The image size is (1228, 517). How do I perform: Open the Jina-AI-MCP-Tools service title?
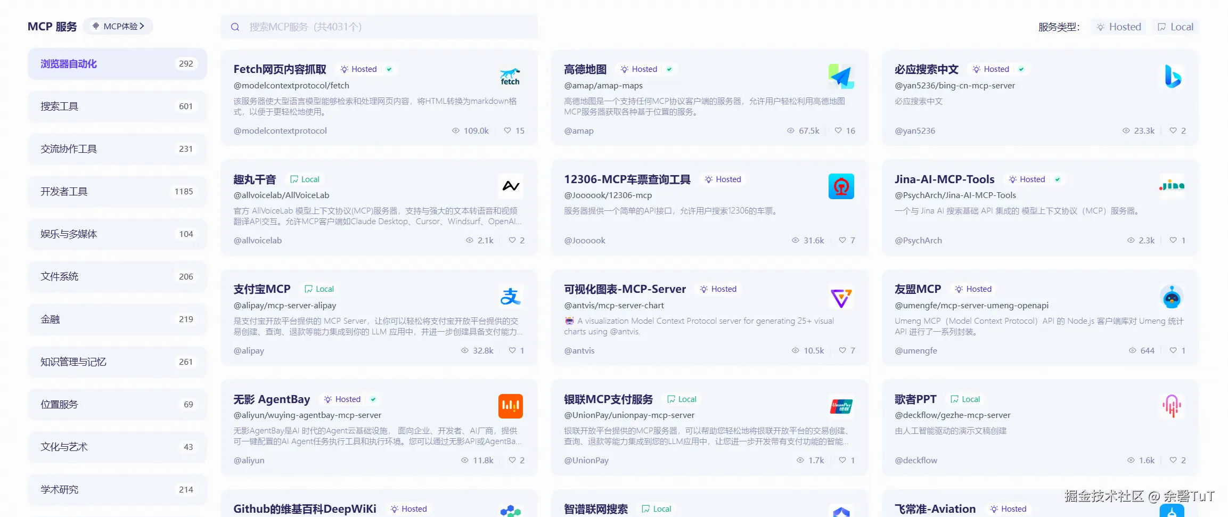click(x=945, y=179)
